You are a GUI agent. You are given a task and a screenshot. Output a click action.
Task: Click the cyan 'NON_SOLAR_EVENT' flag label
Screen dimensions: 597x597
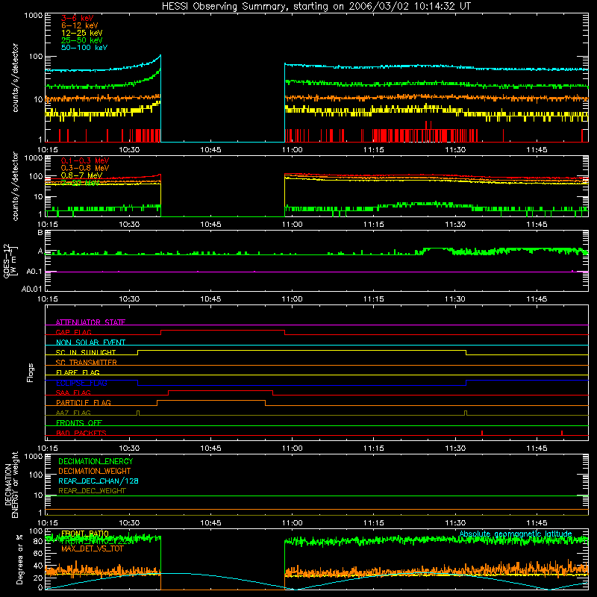[90, 343]
